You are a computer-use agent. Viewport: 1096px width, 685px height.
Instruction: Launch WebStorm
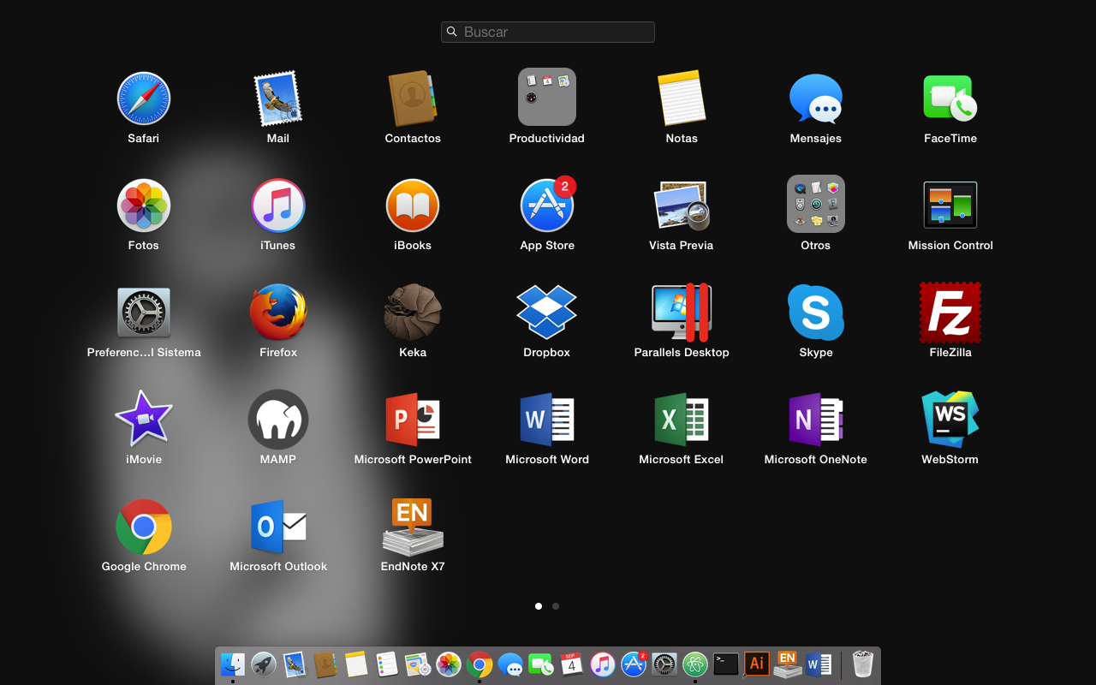coord(950,420)
